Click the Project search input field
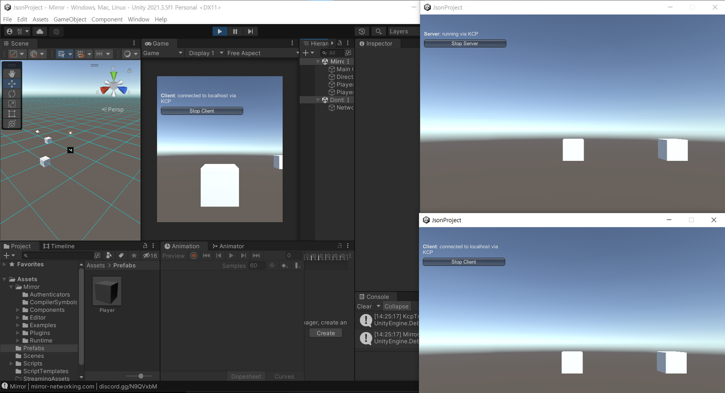Image resolution: width=725 pixels, height=393 pixels. click(x=58, y=255)
